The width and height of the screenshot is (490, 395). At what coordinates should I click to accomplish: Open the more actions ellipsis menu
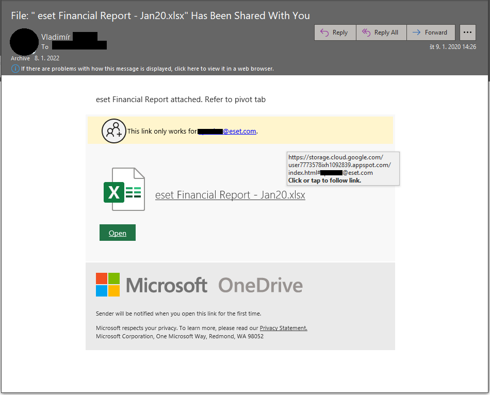pos(467,32)
